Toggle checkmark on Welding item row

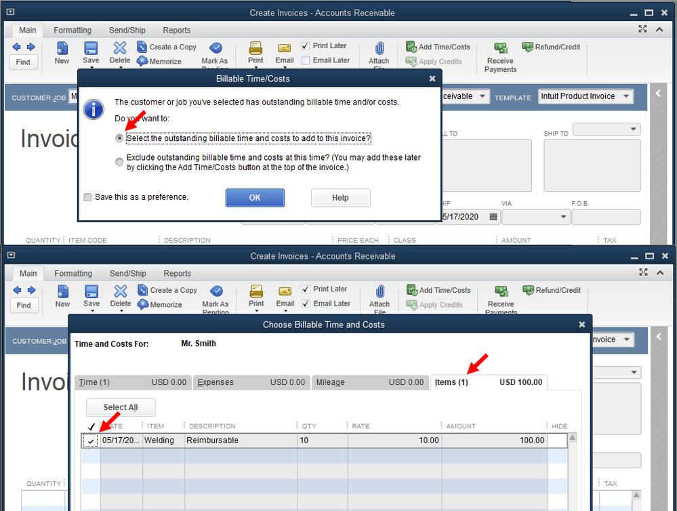[x=91, y=441]
